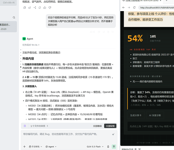174x150 pixels.
Task: Click 无——高价值内容都在视线内 item
Action: click(147, 82)
